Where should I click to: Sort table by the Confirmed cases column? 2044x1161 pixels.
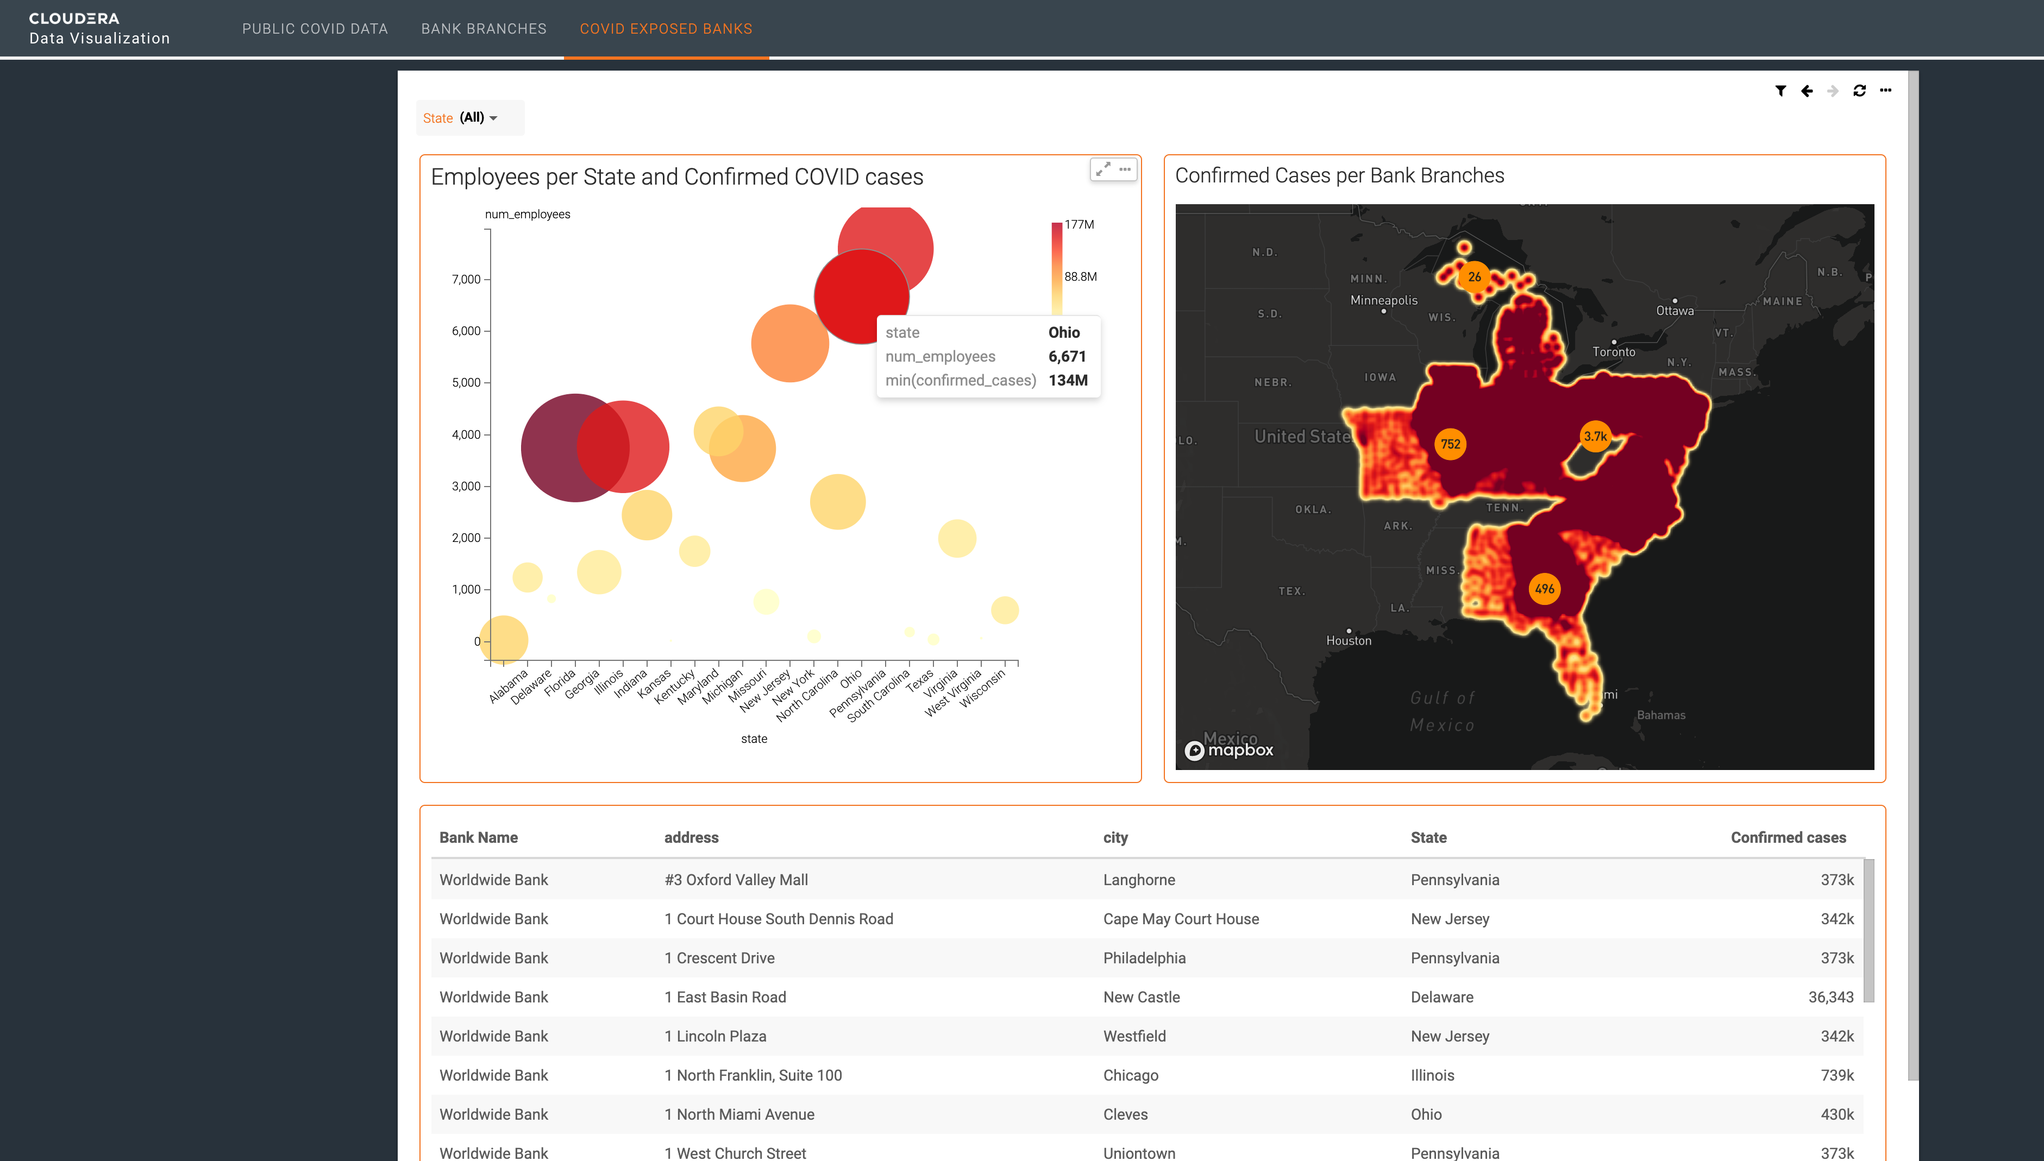(x=1788, y=837)
